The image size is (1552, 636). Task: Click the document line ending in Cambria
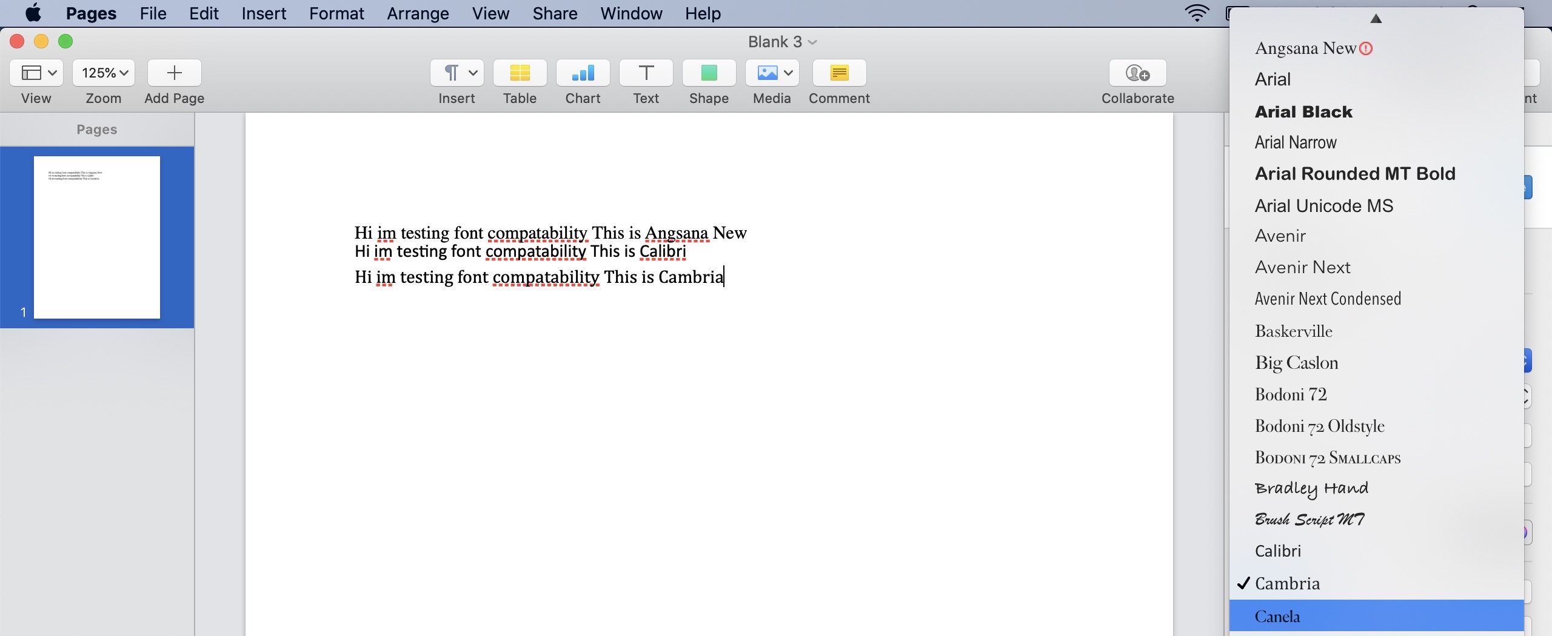point(539,277)
